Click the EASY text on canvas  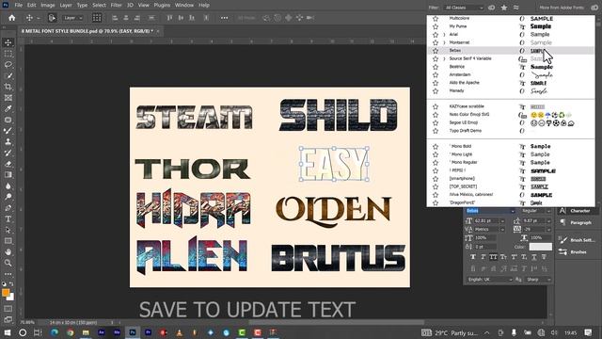[334, 164]
